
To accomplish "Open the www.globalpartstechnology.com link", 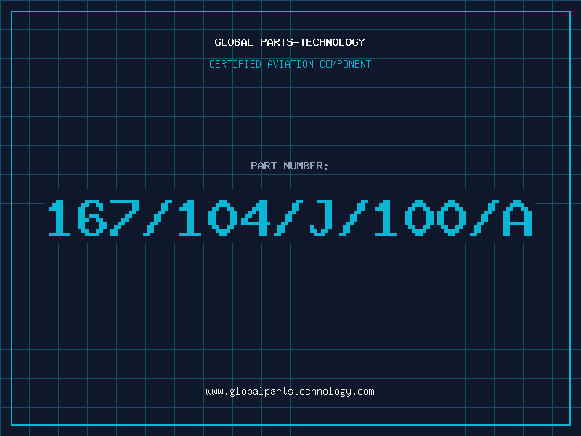I will click(x=290, y=392).
